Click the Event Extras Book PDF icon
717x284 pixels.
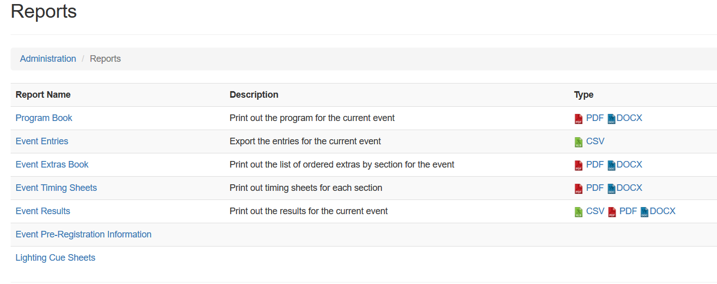pos(578,166)
